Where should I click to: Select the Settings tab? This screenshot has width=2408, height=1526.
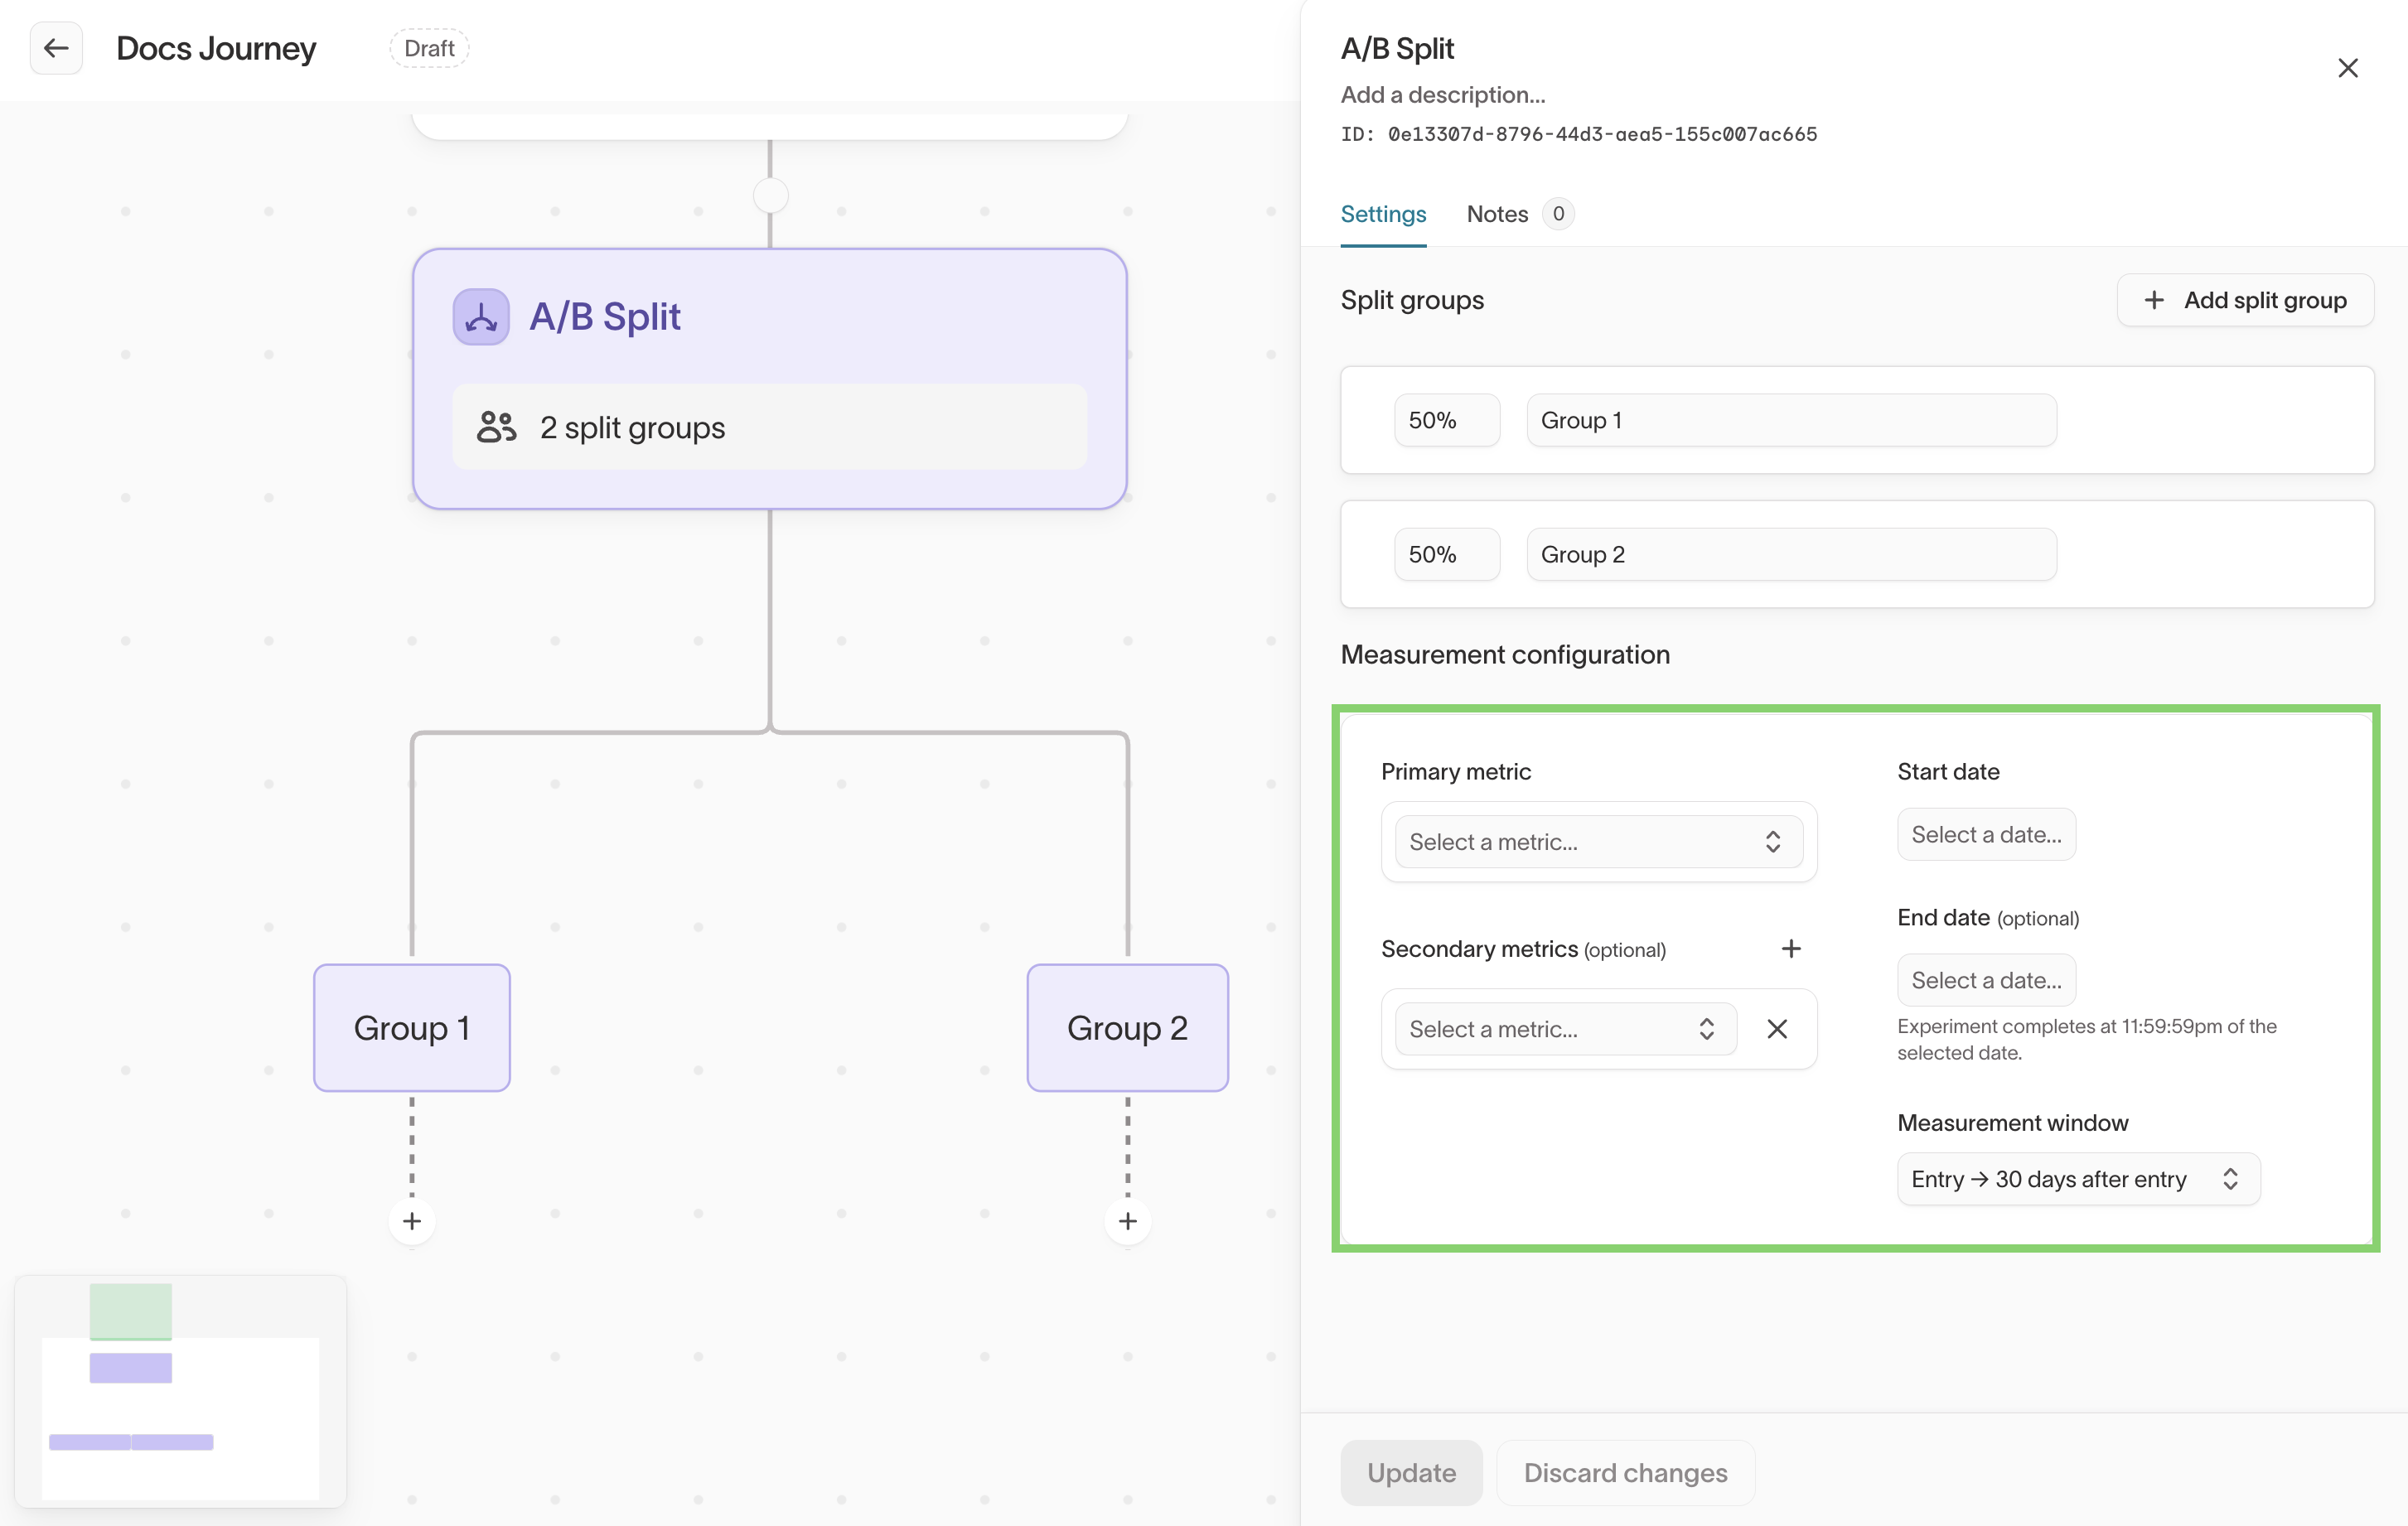tap(1383, 214)
